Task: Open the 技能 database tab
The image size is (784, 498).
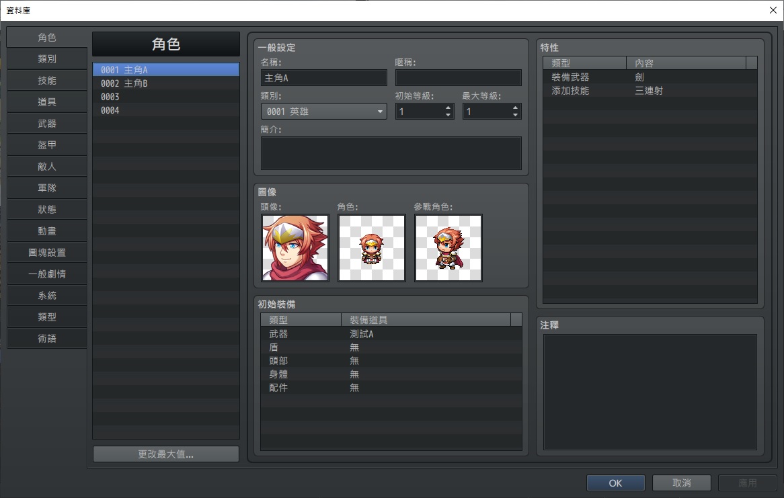Action: point(47,81)
